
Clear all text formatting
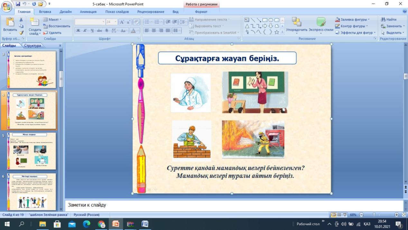pyautogui.click(x=136, y=22)
